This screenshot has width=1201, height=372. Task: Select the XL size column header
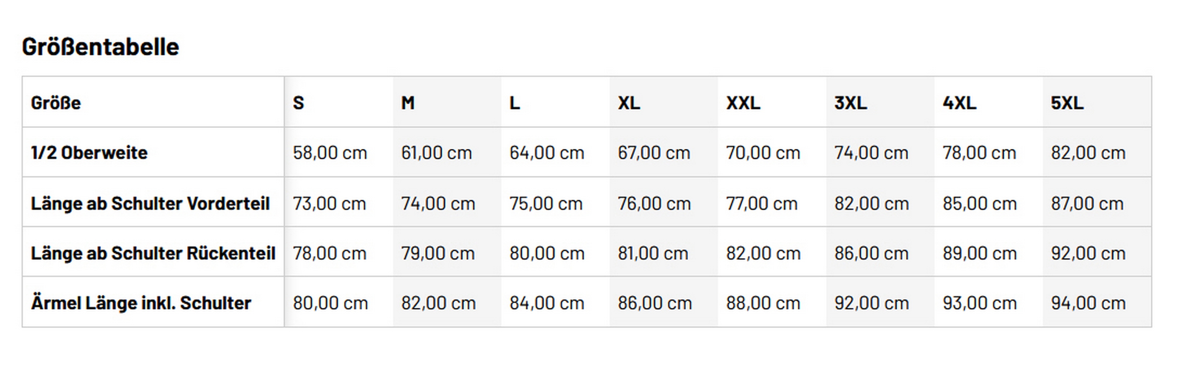pyautogui.click(x=629, y=103)
